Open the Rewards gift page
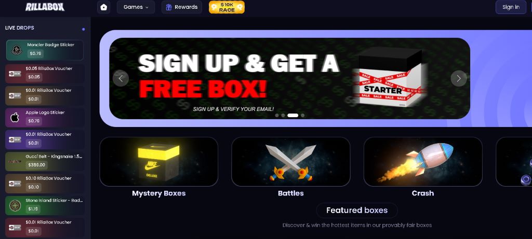Viewport: 532px width, 239px height. 181,7
